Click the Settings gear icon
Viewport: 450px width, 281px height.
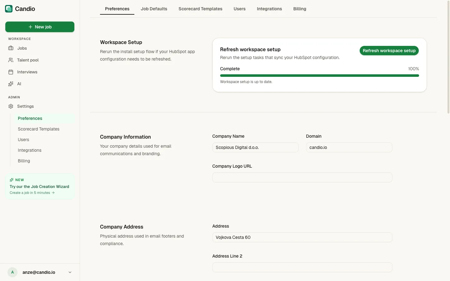click(x=11, y=106)
